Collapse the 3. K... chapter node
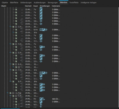This screenshot has height=109, width=119. point(10,27)
